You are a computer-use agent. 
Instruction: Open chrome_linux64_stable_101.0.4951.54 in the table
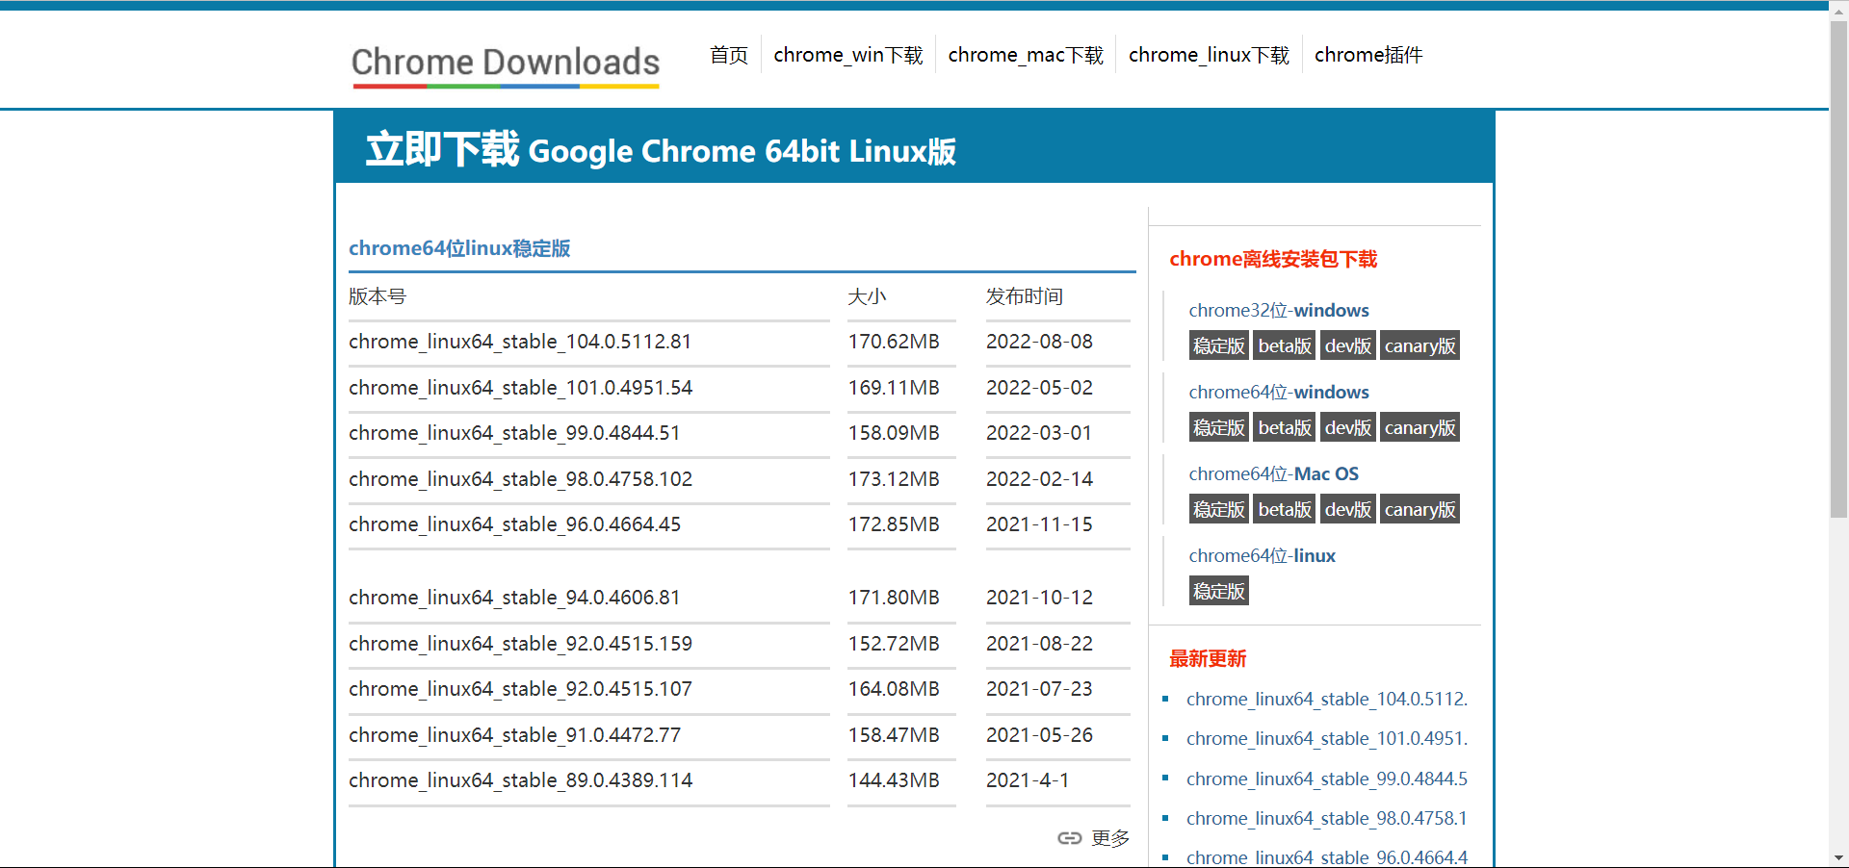point(520,388)
